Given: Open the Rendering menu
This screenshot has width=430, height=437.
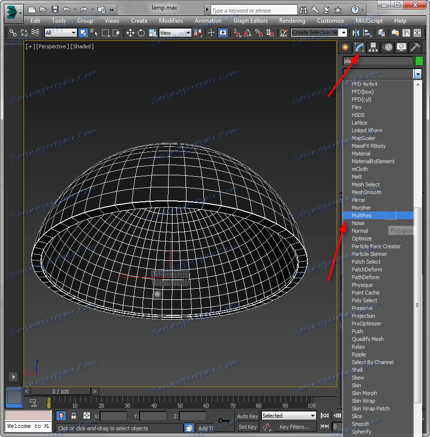Looking at the screenshot, I should click(x=292, y=21).
